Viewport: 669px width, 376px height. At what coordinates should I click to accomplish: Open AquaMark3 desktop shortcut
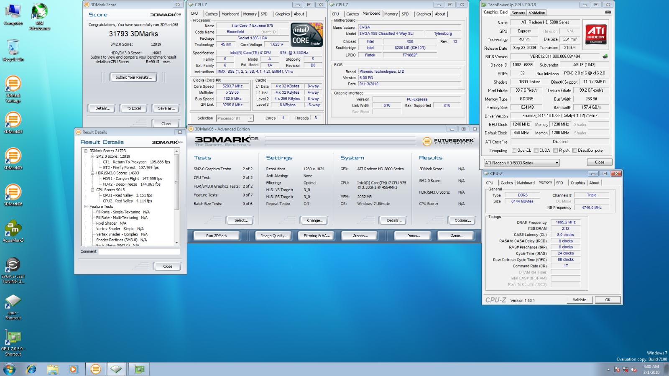tap(13, 231)
